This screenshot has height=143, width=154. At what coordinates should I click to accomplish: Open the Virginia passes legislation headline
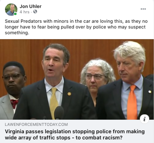(75, 134)
